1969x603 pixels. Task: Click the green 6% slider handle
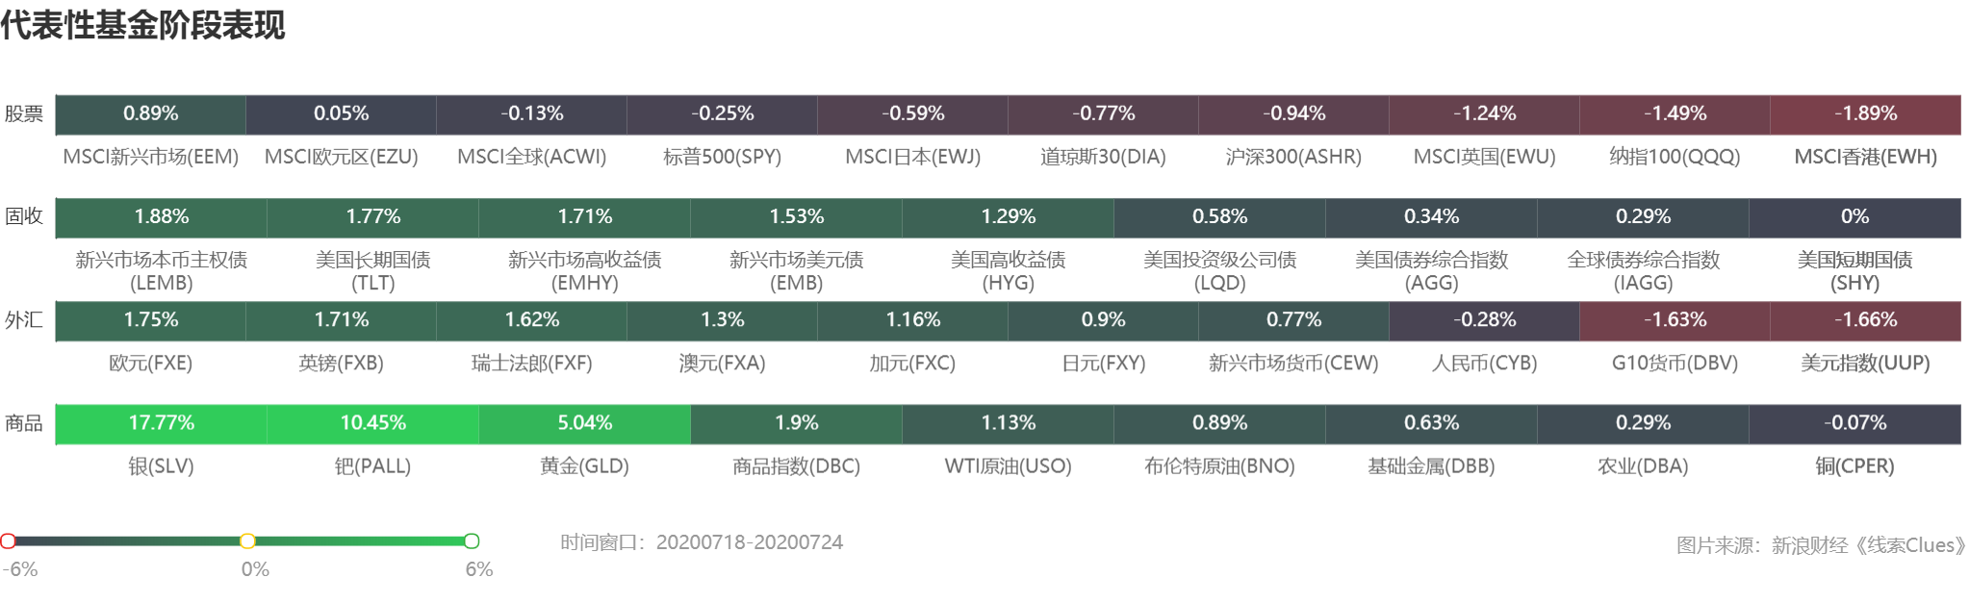(x=472, y=540)
